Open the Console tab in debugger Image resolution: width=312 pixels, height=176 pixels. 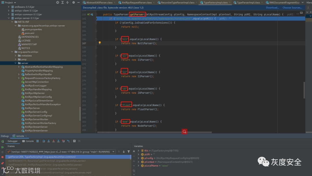[28, 141]
